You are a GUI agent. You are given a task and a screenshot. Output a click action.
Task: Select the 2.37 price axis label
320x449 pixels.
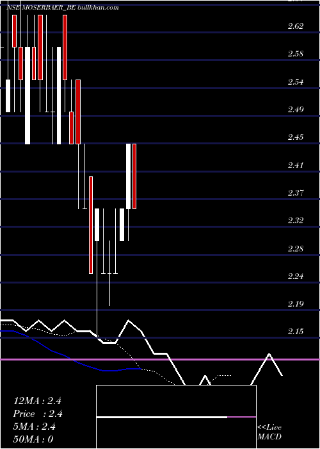pos(296,192)
